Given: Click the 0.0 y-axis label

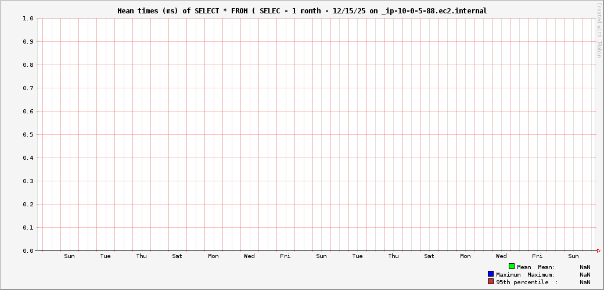Looking at the screenshot, I should coord(28,251).
